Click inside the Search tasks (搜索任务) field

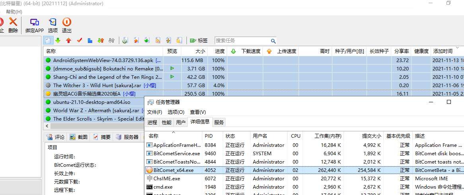tap(242, 41)
